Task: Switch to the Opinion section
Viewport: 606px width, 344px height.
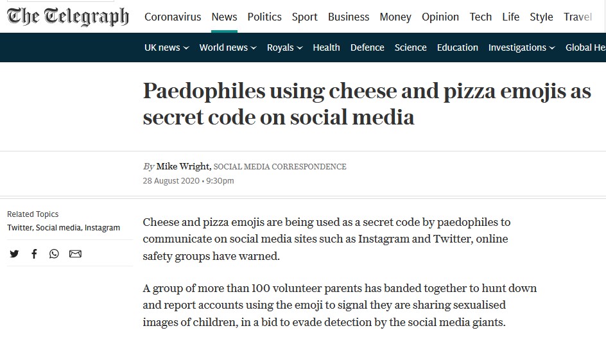Action: tap(440, 17)
